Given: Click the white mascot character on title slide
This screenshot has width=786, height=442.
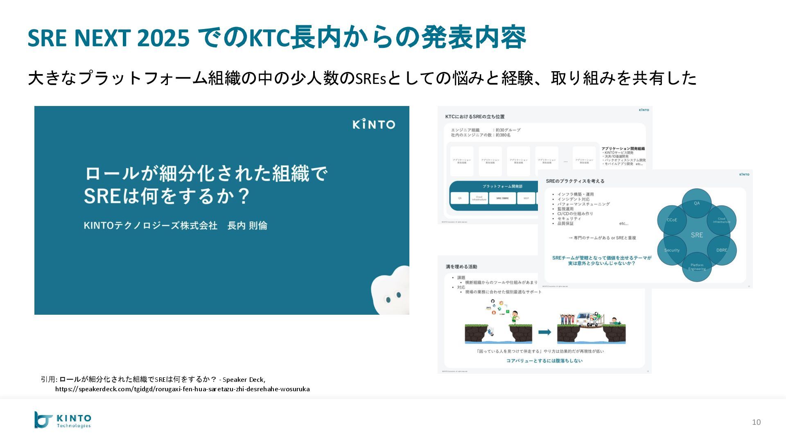Looking at the screenshot, I should click(390, 290).
